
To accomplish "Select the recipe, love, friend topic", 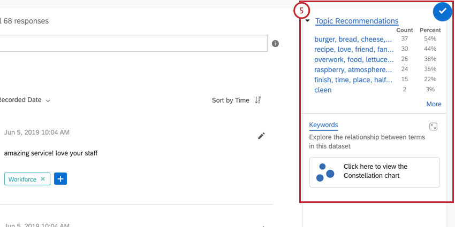I will coord(354,49).
